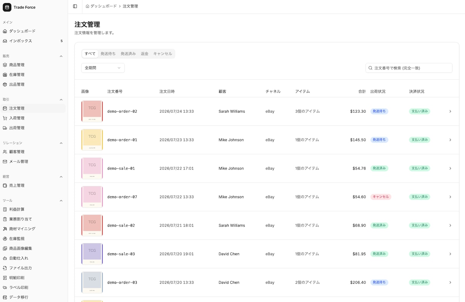Click the 注文番号 search field
The image size is (465, 302).
tap(409, 68)
